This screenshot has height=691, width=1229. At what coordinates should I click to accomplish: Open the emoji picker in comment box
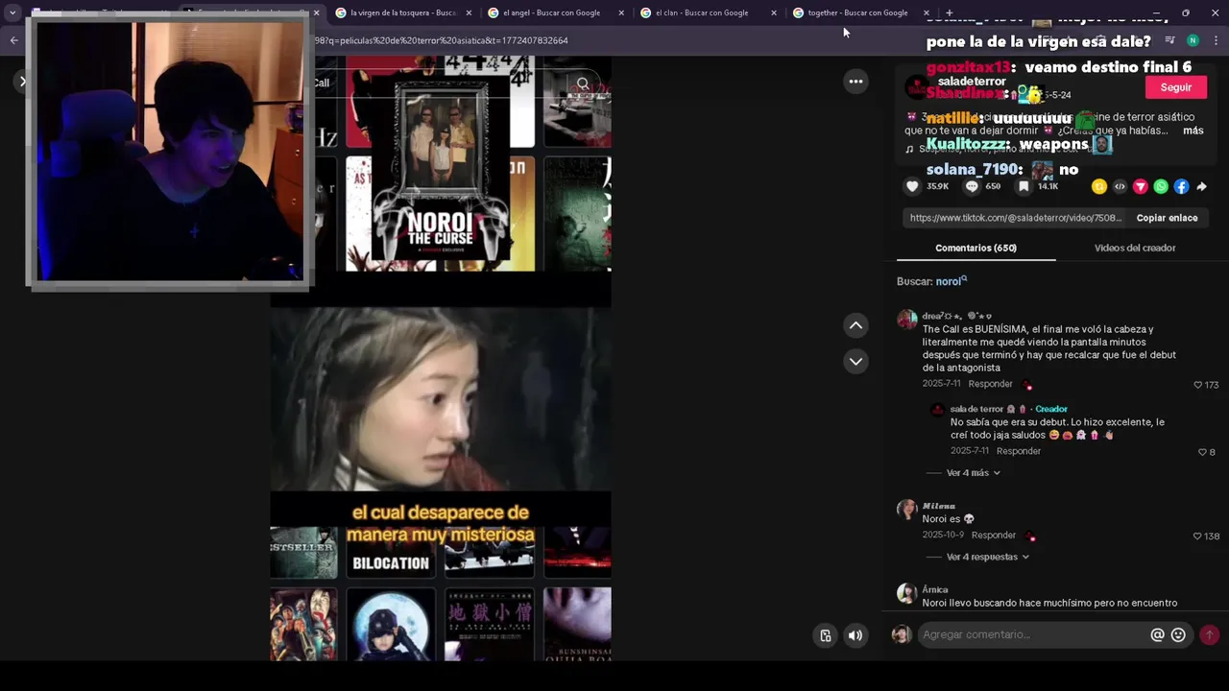[1178, 634]
